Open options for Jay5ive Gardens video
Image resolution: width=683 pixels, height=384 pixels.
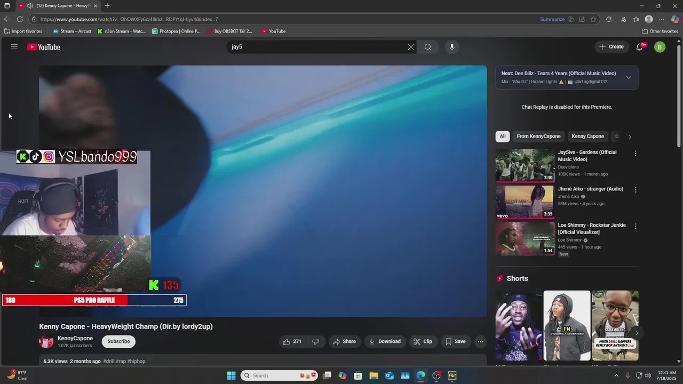pos(636,154)
